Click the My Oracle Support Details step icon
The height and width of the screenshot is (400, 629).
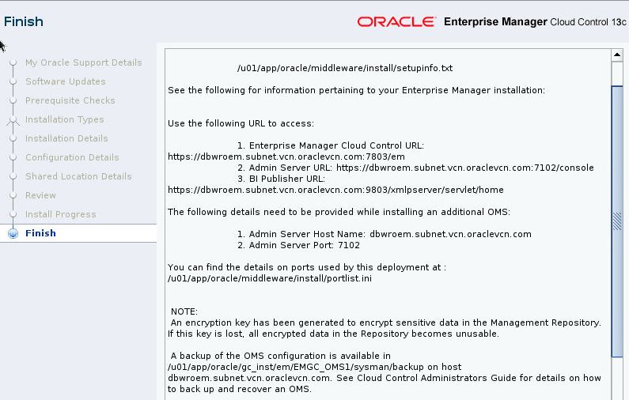click(13, 63)
